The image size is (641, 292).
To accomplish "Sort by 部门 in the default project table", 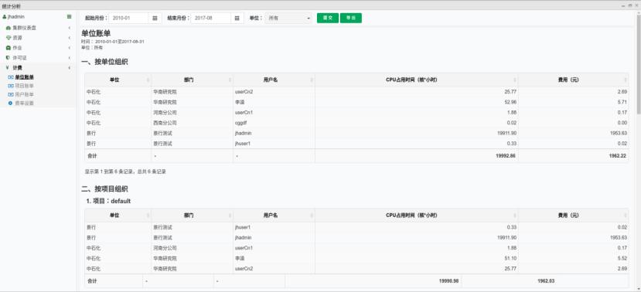I will click(192, 216).
